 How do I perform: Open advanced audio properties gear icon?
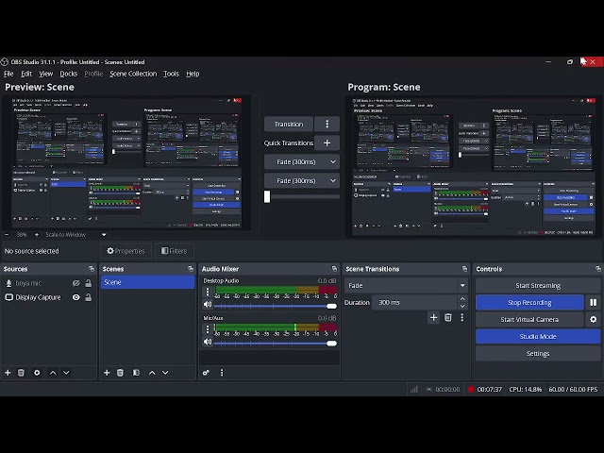click(x=206, y=373)
